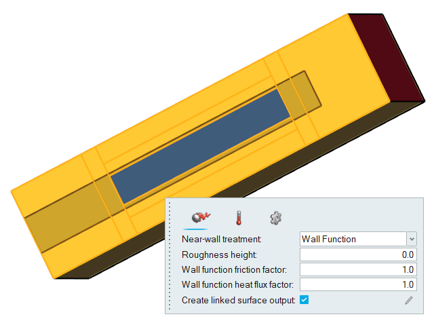The height and width of the screenshot is (321, 434).
Task: Click the Roughness height input field
Action: [x=358, y=254]
